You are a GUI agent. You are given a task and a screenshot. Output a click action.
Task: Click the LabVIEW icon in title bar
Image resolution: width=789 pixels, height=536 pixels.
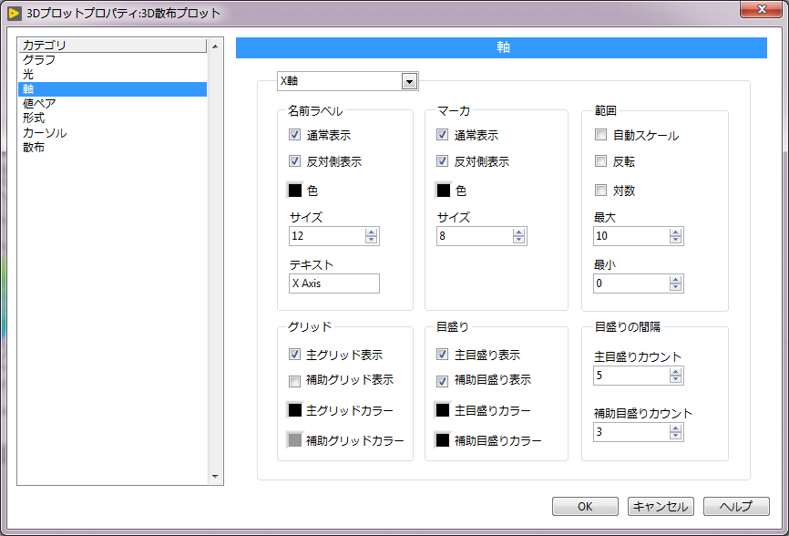[15, 13]
